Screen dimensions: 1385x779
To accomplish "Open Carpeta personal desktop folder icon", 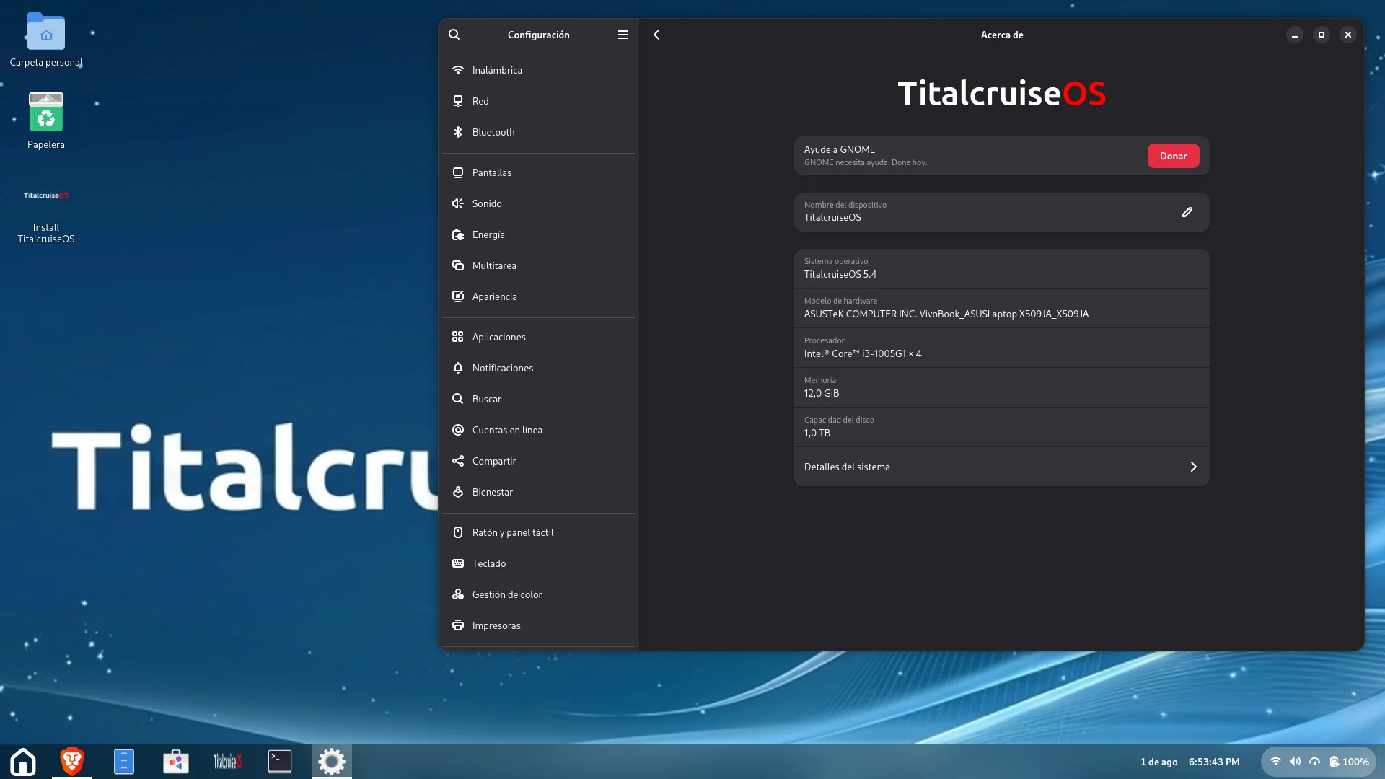I will point(46,32).
